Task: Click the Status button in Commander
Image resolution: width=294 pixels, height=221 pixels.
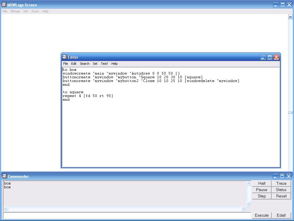Action: (x=281, y=190)
